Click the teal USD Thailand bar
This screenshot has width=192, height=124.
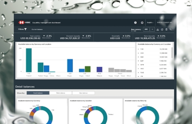(40, 67)
